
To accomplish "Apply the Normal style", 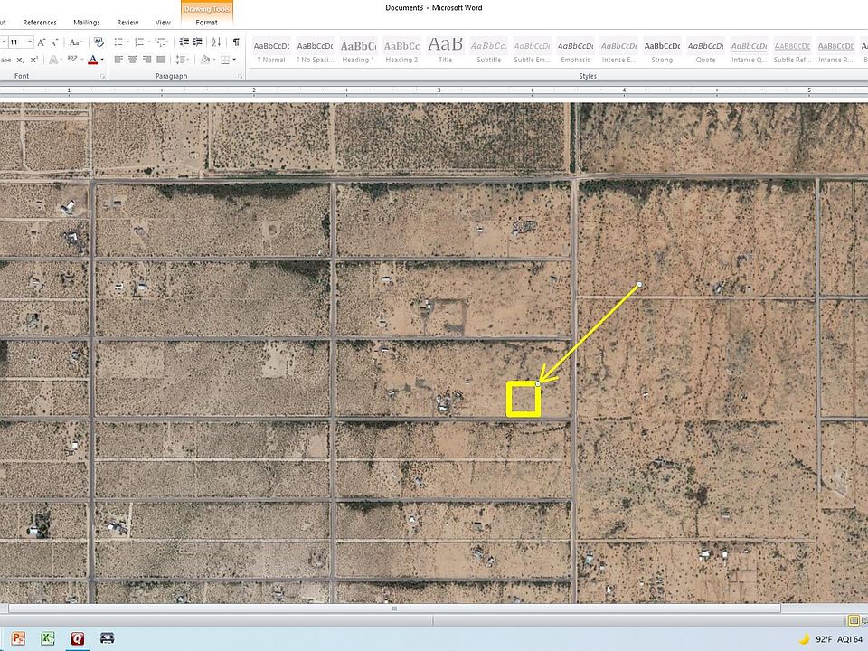I will (x=271, y=51).
